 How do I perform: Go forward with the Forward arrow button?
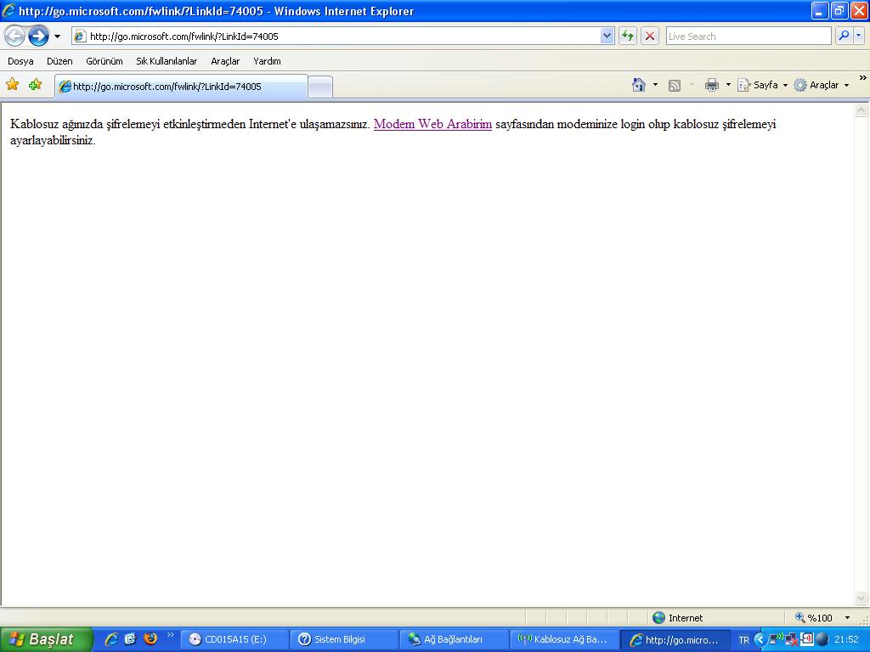(38, 36)
